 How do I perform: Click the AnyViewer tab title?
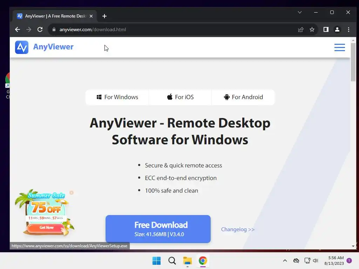[56, 16]
